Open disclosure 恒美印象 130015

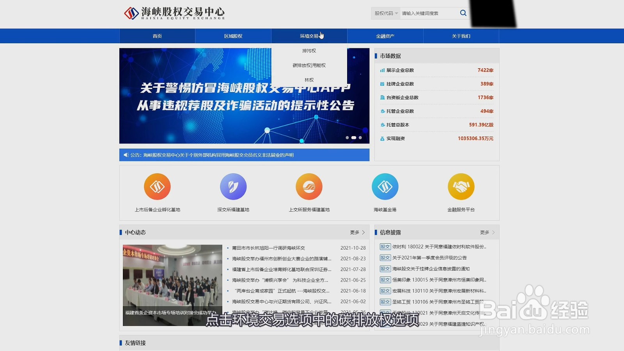[440, 280]
